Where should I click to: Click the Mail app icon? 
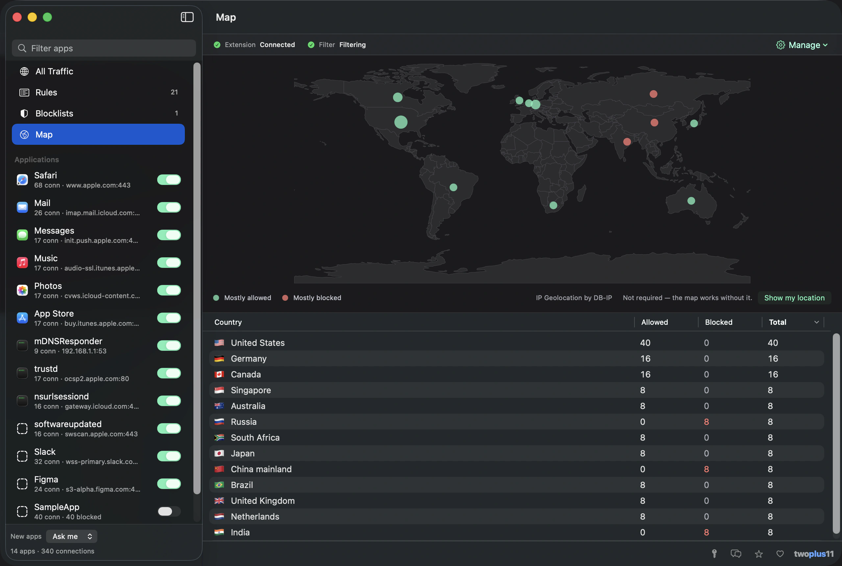[x=22, y=207]
